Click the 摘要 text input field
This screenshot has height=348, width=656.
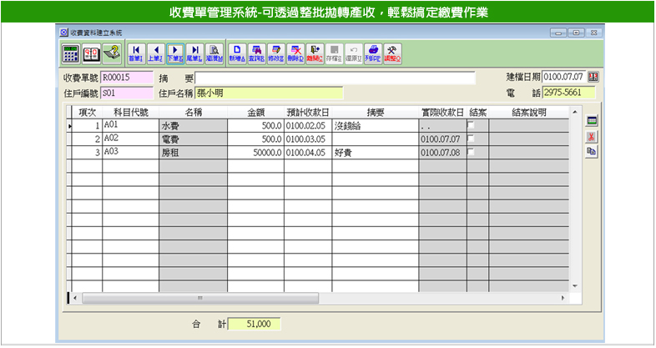(335, 78)
